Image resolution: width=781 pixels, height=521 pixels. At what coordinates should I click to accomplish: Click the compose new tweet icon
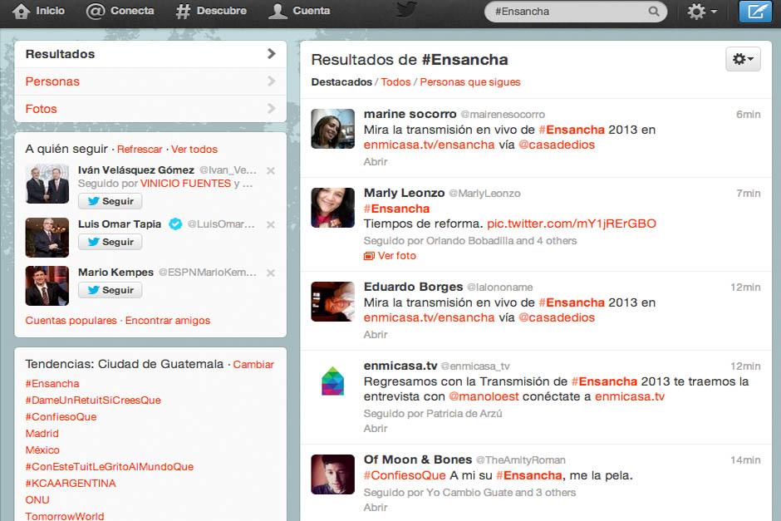click(x=754, y=12)
